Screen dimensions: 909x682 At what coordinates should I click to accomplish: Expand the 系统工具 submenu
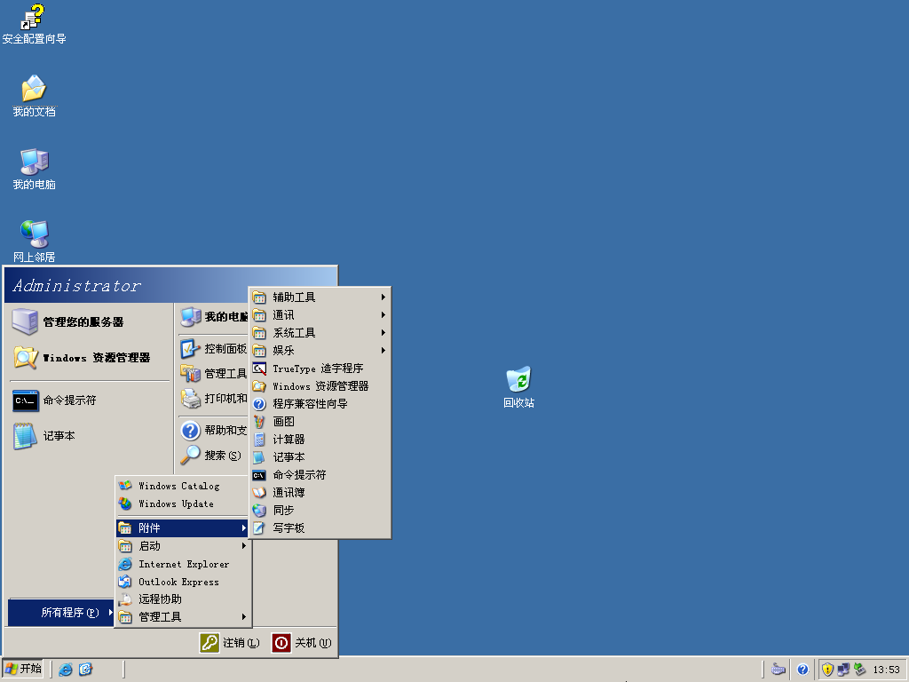[x=320, y=333]
